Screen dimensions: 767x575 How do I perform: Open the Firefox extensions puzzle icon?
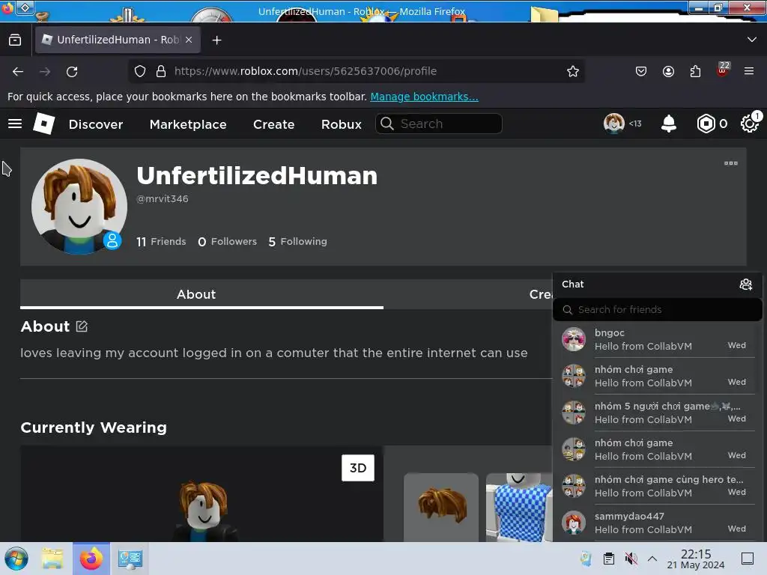click(x=695, y=71)
